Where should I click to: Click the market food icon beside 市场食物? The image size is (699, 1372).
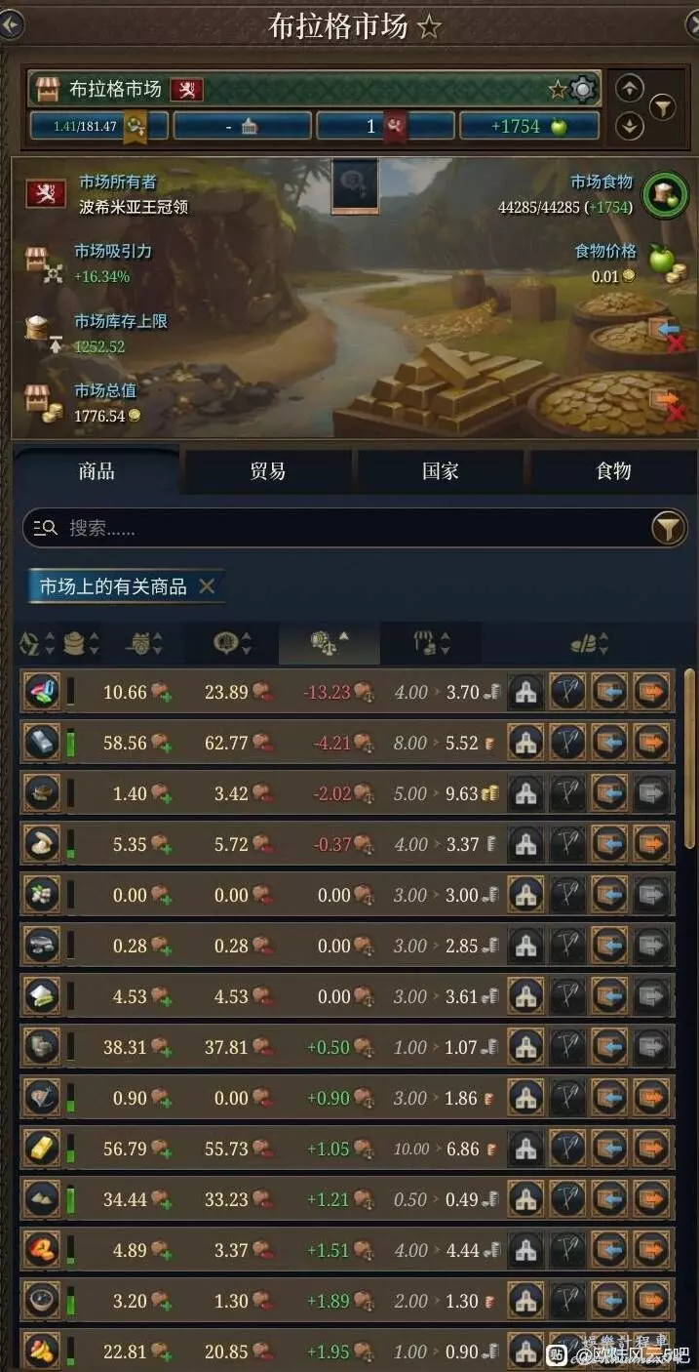click(662, 192)
